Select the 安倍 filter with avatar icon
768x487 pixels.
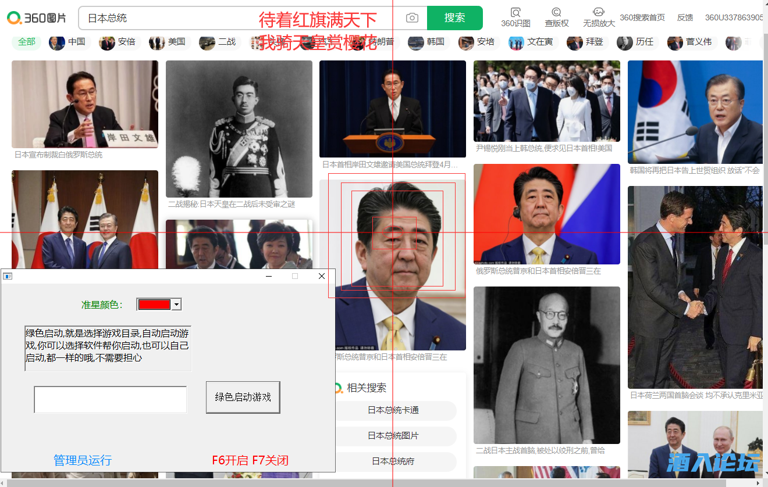click(119, 42)
